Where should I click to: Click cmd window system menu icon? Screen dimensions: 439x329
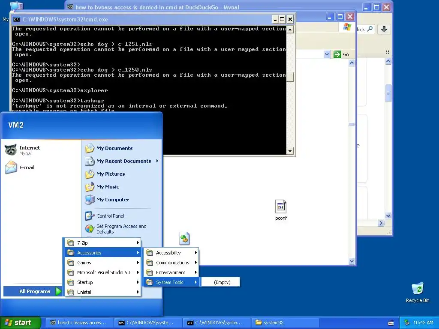point(17,19)
